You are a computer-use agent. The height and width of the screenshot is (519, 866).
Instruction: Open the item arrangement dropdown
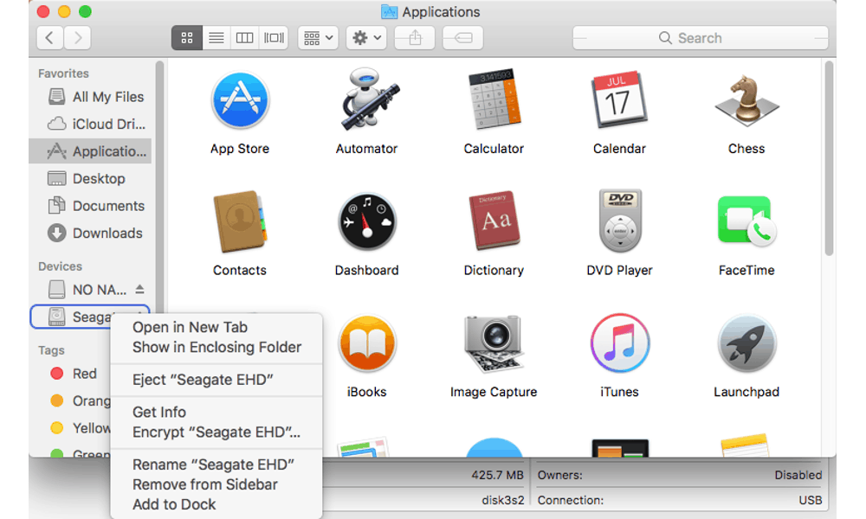318,38
